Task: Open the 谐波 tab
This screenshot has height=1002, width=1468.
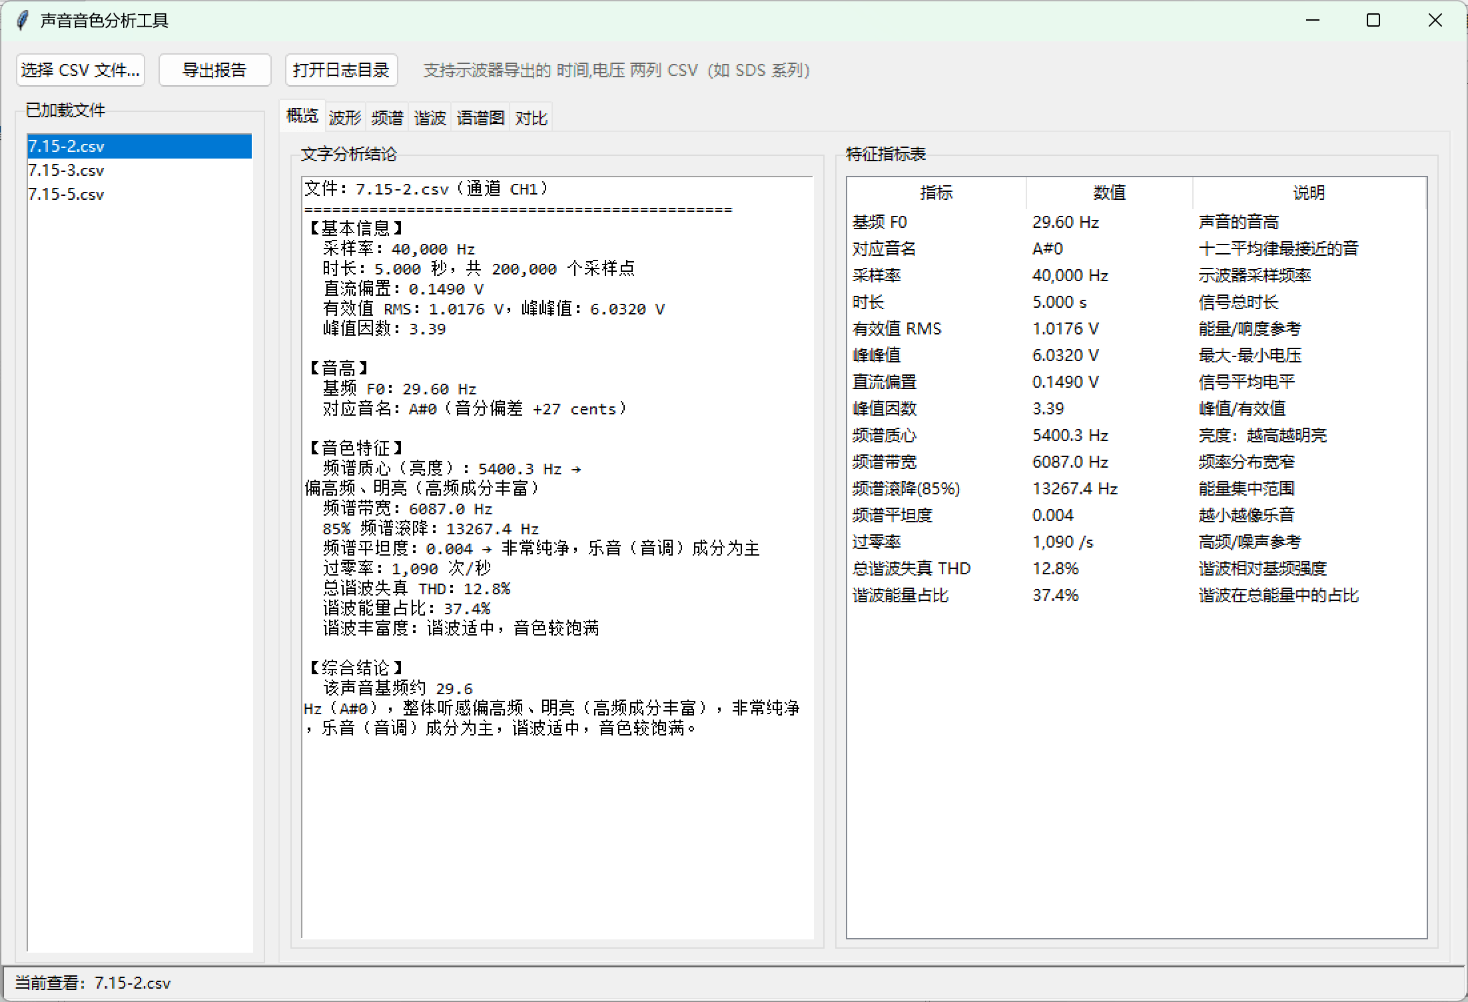Action: (x=430, y=118)
